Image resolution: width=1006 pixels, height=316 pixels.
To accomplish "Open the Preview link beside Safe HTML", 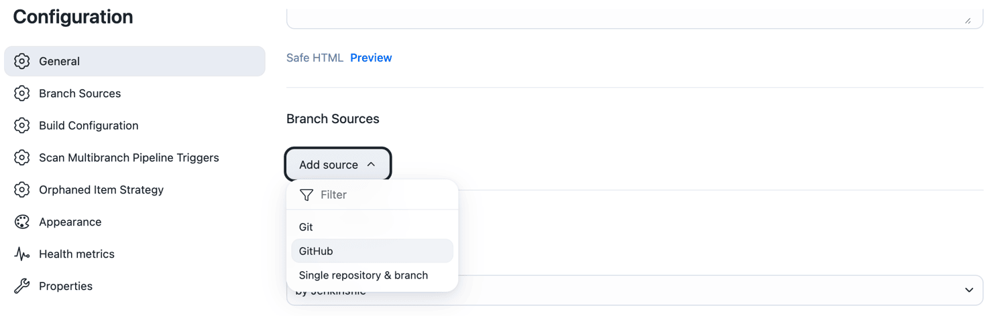I will (x=371, y=58).
